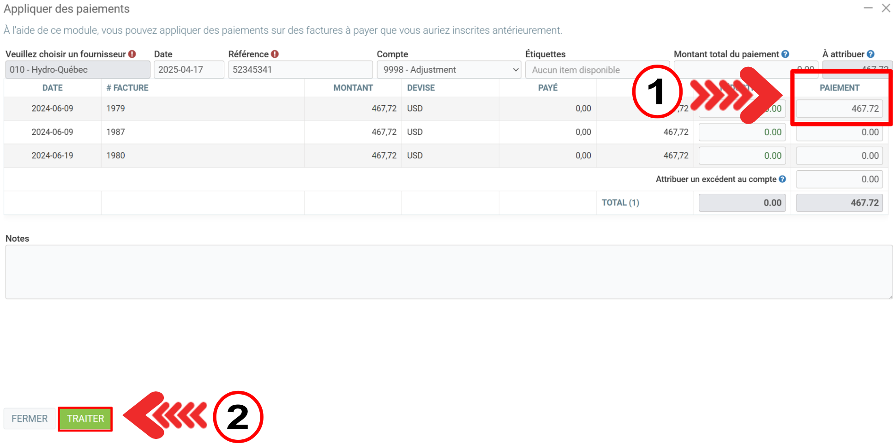Sort by the MONTANT column header
894x444 pixels.
coord(353,88)
